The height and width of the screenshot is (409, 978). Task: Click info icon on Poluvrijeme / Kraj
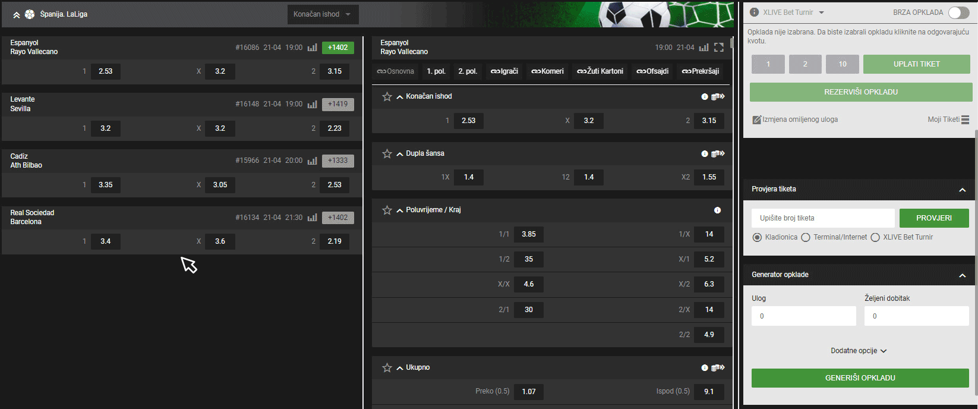click(717, 210)
